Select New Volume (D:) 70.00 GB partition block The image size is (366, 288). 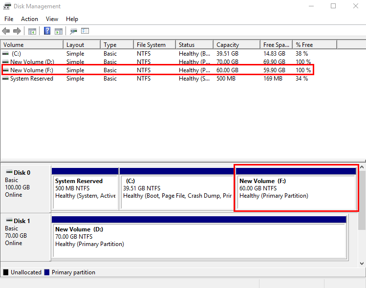click(199, 237)
